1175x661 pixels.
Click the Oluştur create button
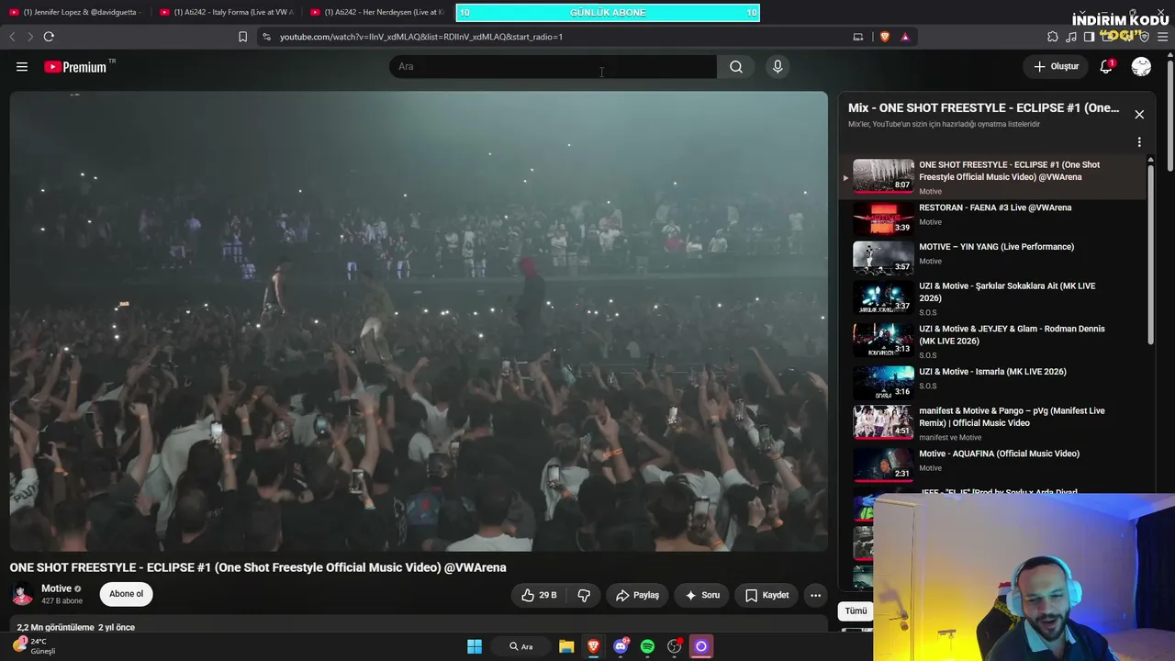(1056, 66)
